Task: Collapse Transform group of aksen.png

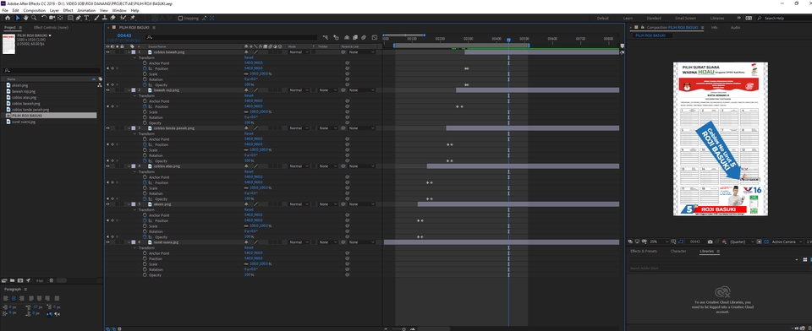Action: pos(134,209)
